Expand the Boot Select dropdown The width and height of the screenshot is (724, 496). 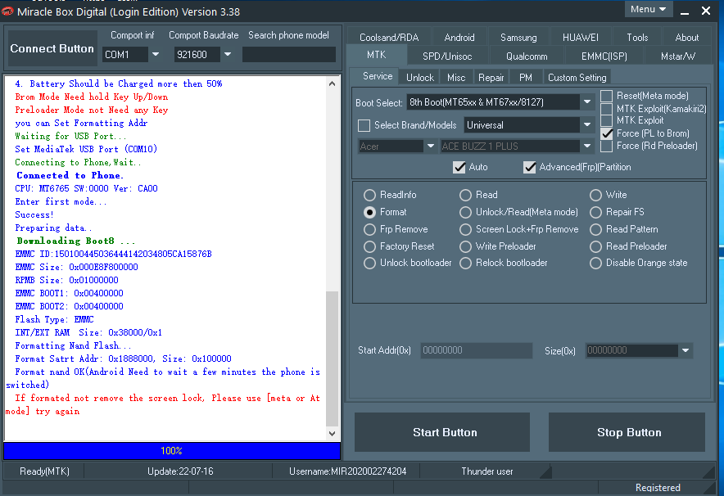click(x=587, y=102)
